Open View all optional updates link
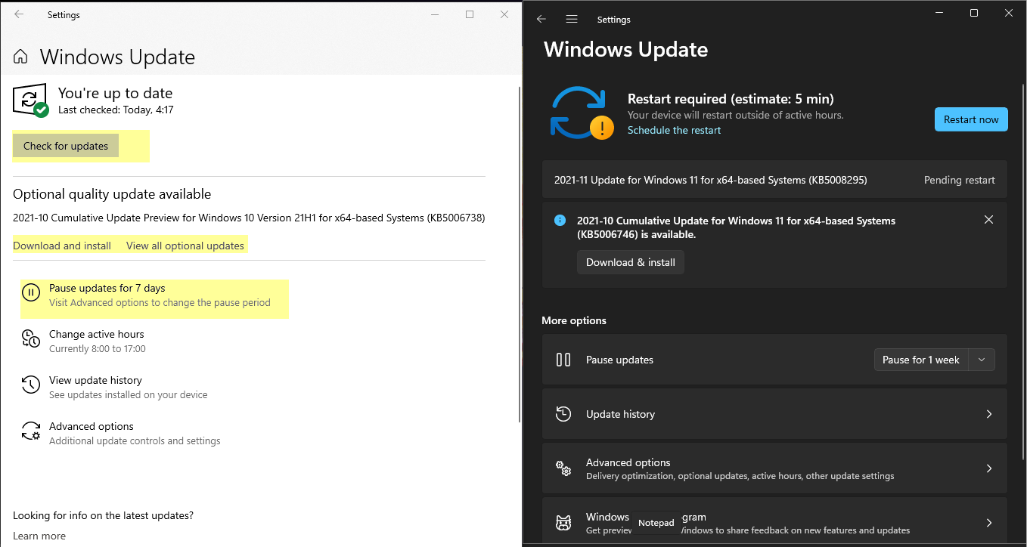This screenshot has width=1027, height=547. tap(185, 246)
